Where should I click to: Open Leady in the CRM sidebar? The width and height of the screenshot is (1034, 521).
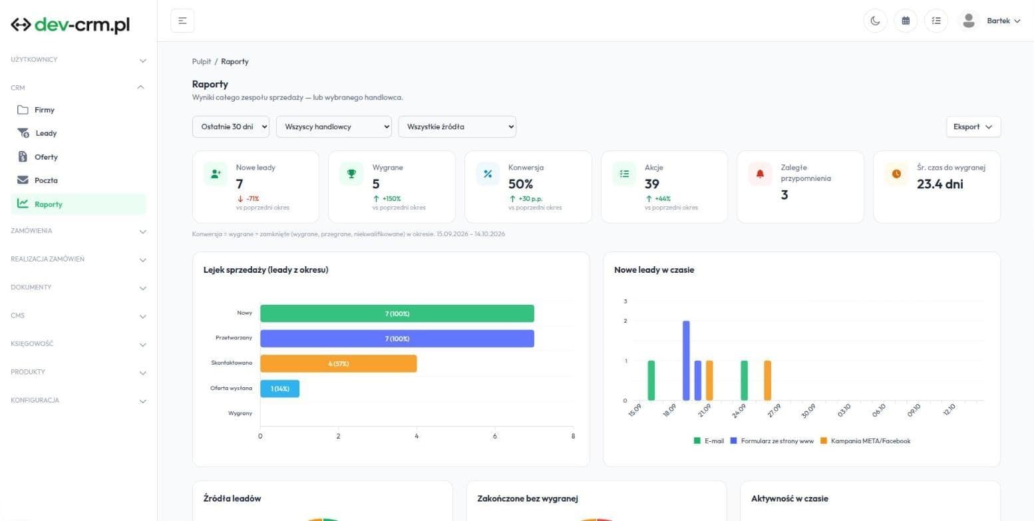[79, 133]
